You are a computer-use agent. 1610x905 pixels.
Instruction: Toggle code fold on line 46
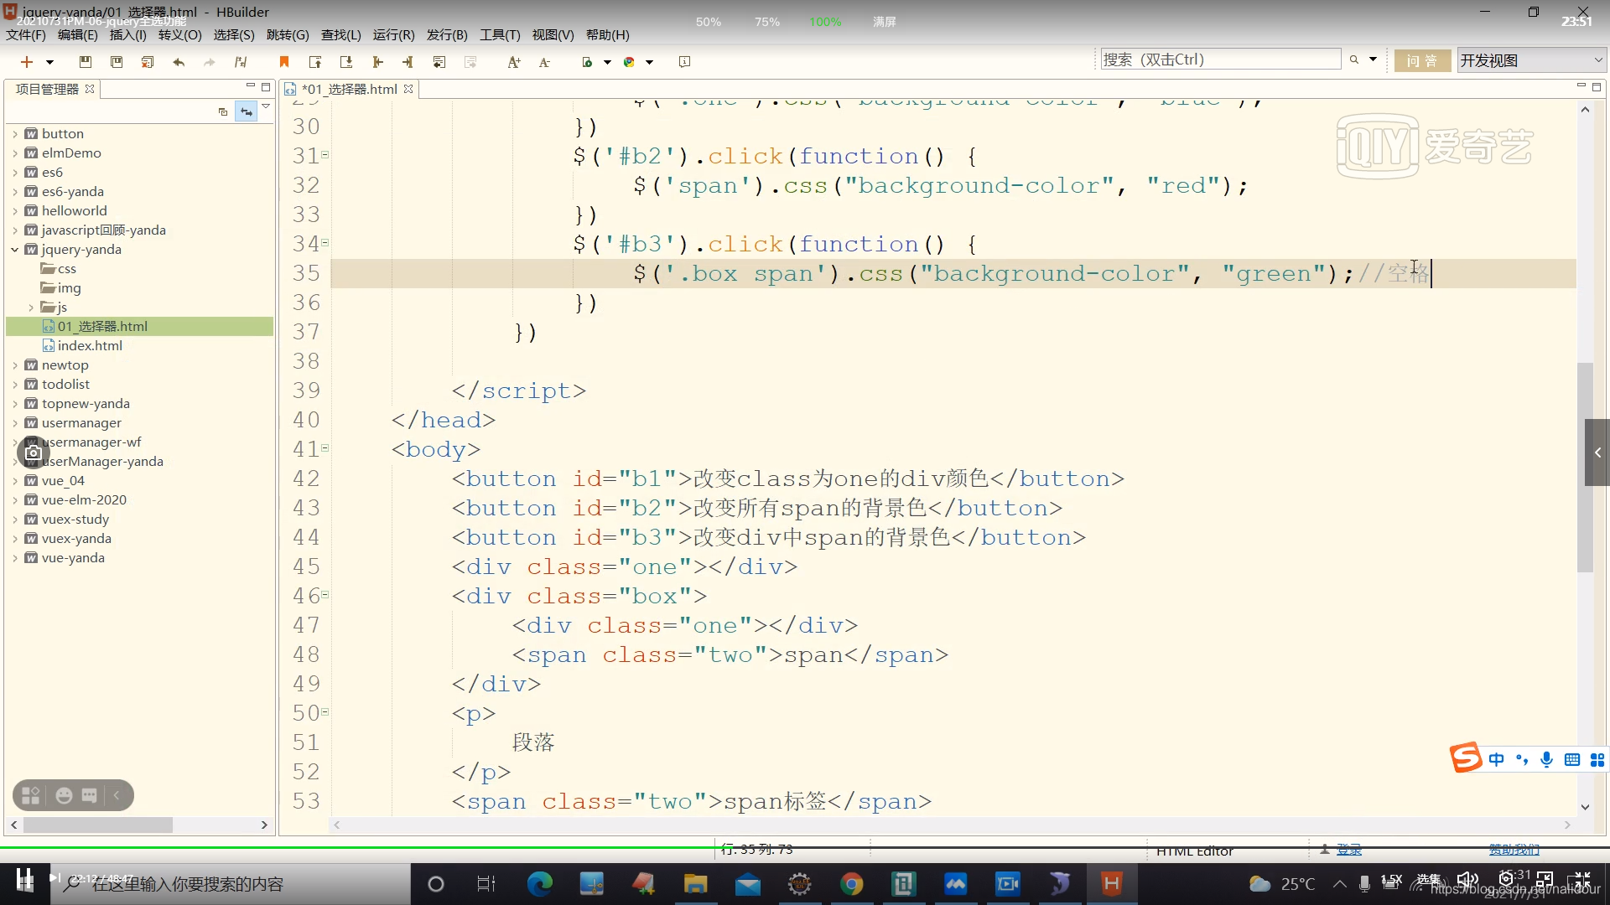325,595
